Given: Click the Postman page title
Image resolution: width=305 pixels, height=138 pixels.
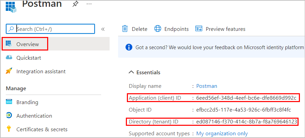Looking at the screenshot, I should (42, 4).
